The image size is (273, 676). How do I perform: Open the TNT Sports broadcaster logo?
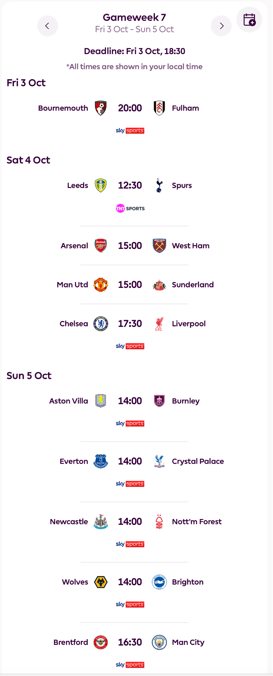coord(130,209)
